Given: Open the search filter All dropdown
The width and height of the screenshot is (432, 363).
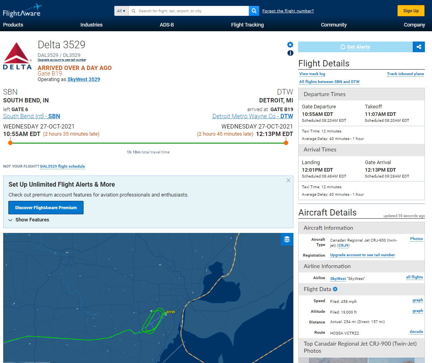Looking at the screenshot, I should click(121, 11).
